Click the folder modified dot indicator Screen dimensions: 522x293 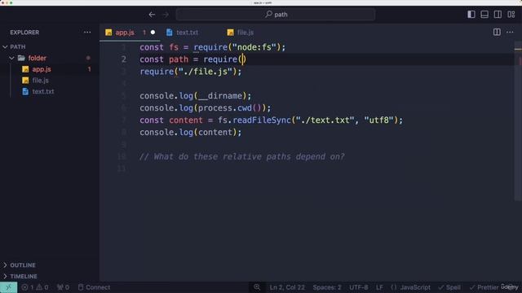click(x=88, y=58)
